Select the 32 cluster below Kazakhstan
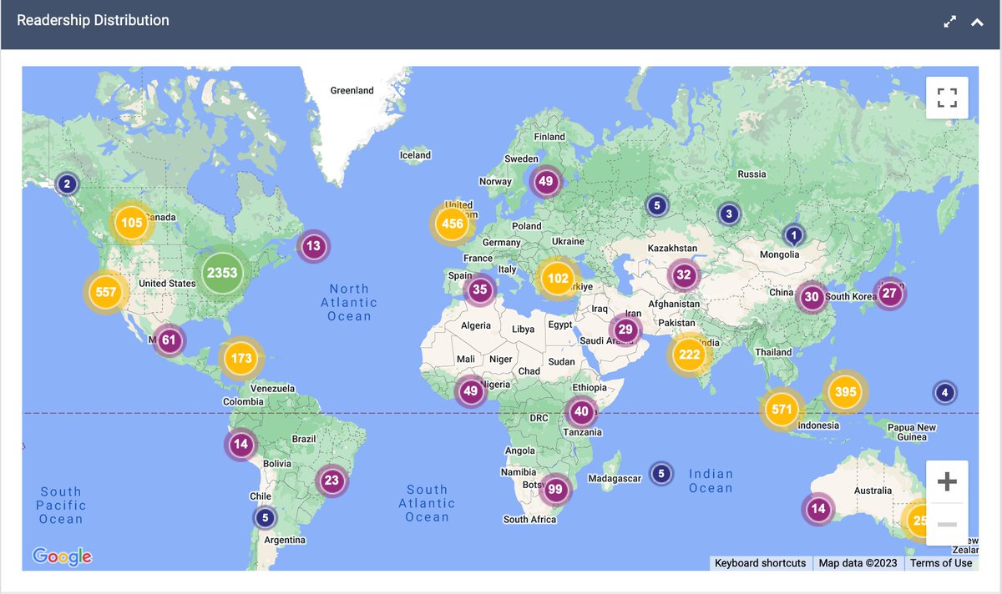Screen dimensions: 1002x594 pos(684,274)
